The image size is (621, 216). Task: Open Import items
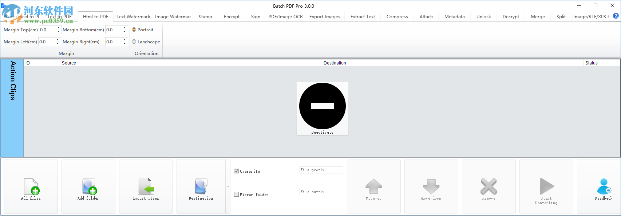146,186
